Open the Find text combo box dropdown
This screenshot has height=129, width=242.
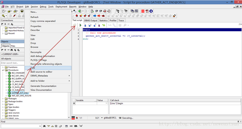click(x=40, y=126)
